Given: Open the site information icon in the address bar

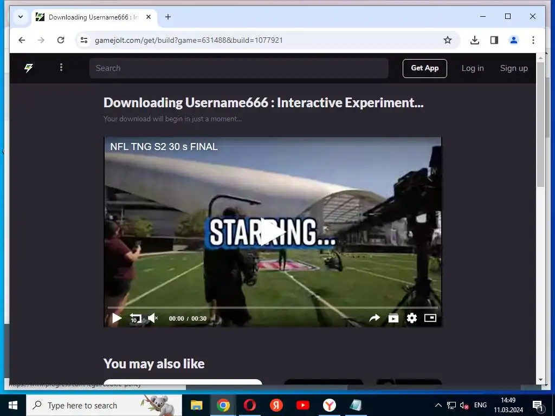Looking at the screenshot, I should pos(84,40).
